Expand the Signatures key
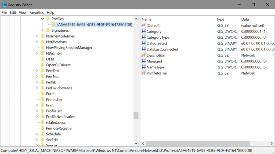This screenshot has height=154, width=275. [42, 31]
